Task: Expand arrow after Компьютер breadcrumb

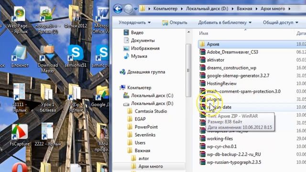Action: [x=182, y=9]
